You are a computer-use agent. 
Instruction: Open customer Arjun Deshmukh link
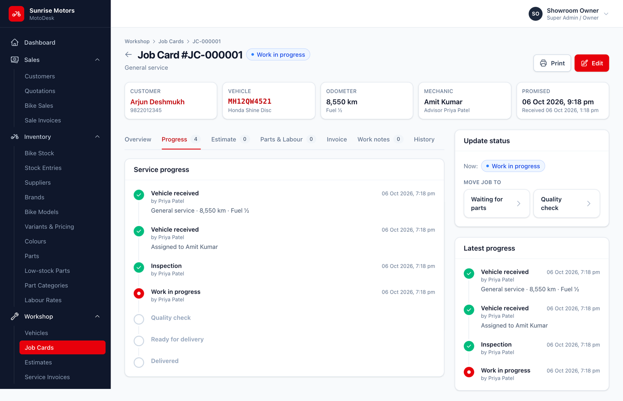point(157,102)
